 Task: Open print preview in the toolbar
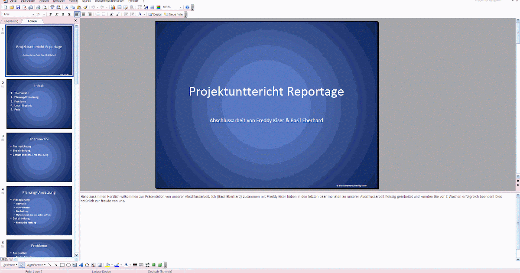pyautogui.click(x=44, y=7)
